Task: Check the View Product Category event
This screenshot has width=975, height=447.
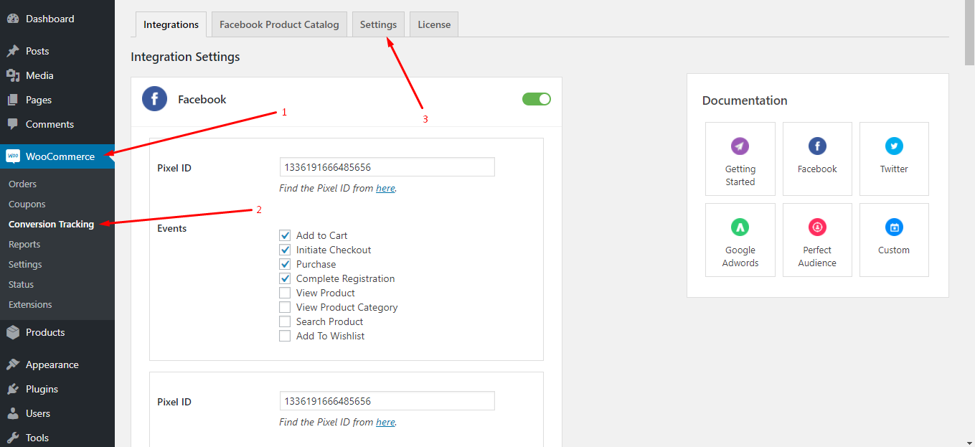Action: pos(285,307)
